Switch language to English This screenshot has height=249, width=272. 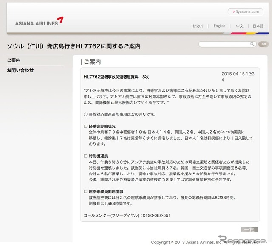pyautogui.click(x=219, y=26)
